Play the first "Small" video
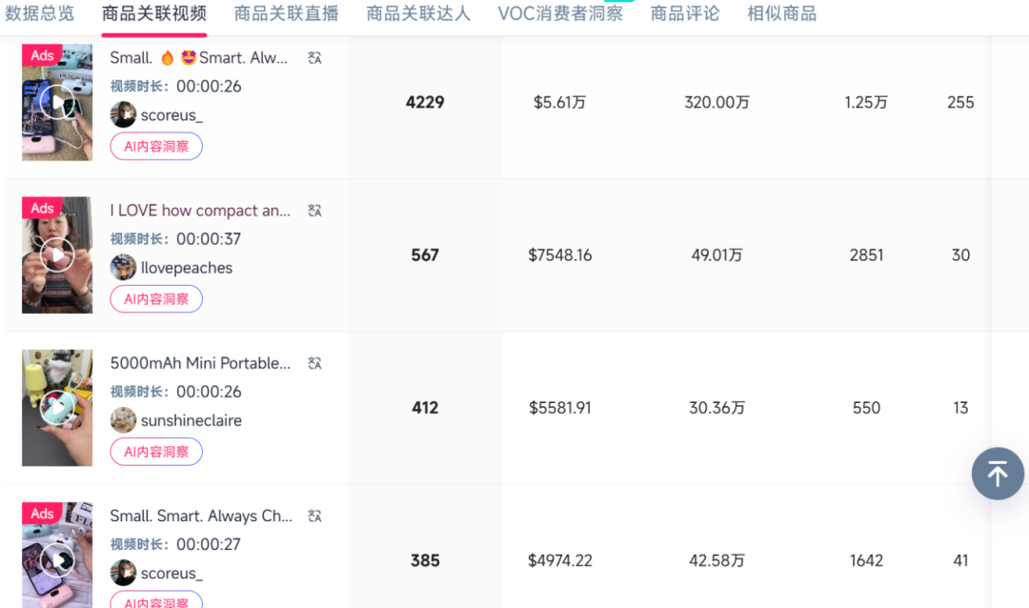Viewport: 1029px width, 608px height. click(x=56, y=102)
